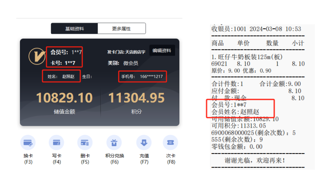
Task: Click receipt header column 数量
Action: click(272, 43)
